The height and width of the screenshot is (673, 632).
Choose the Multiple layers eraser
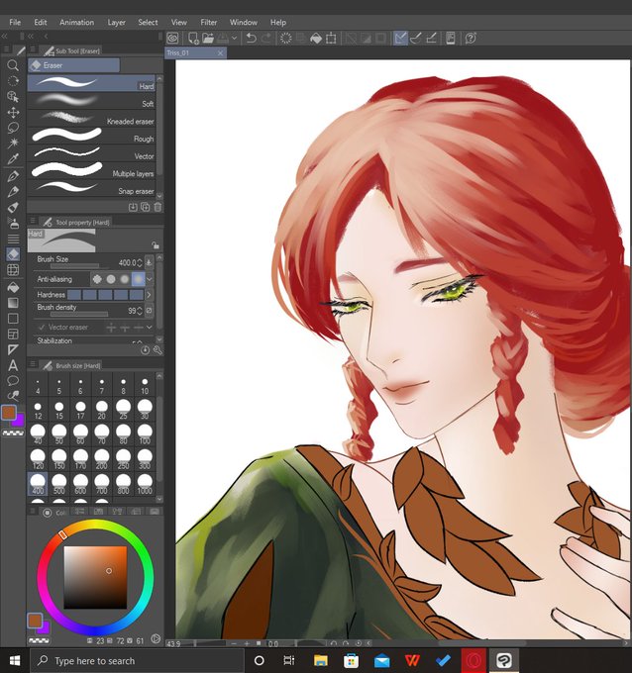pyautogui.click(x=92, y=170)
